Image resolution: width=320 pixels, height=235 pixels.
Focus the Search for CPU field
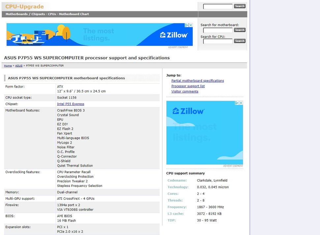(218, 41)
